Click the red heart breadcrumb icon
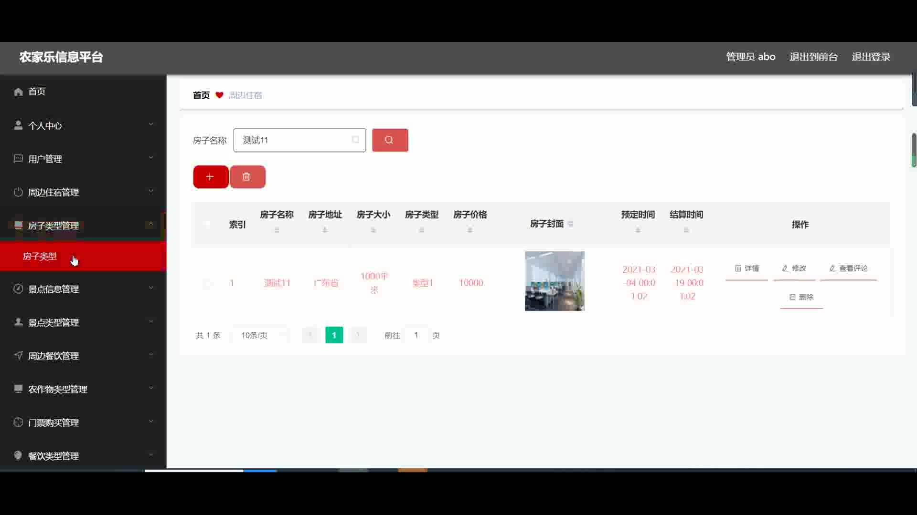The image size is (917, 515). click(x=219, y=95)
